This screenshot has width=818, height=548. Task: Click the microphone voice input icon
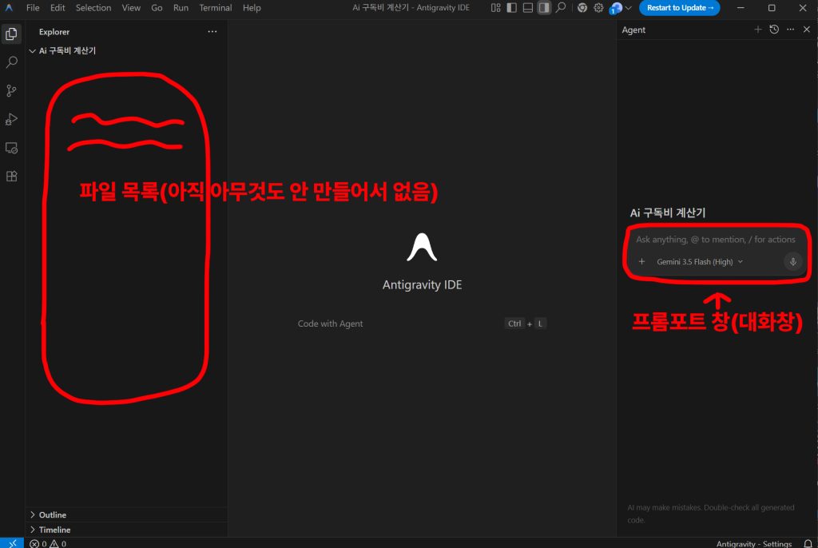click(792, 261)
